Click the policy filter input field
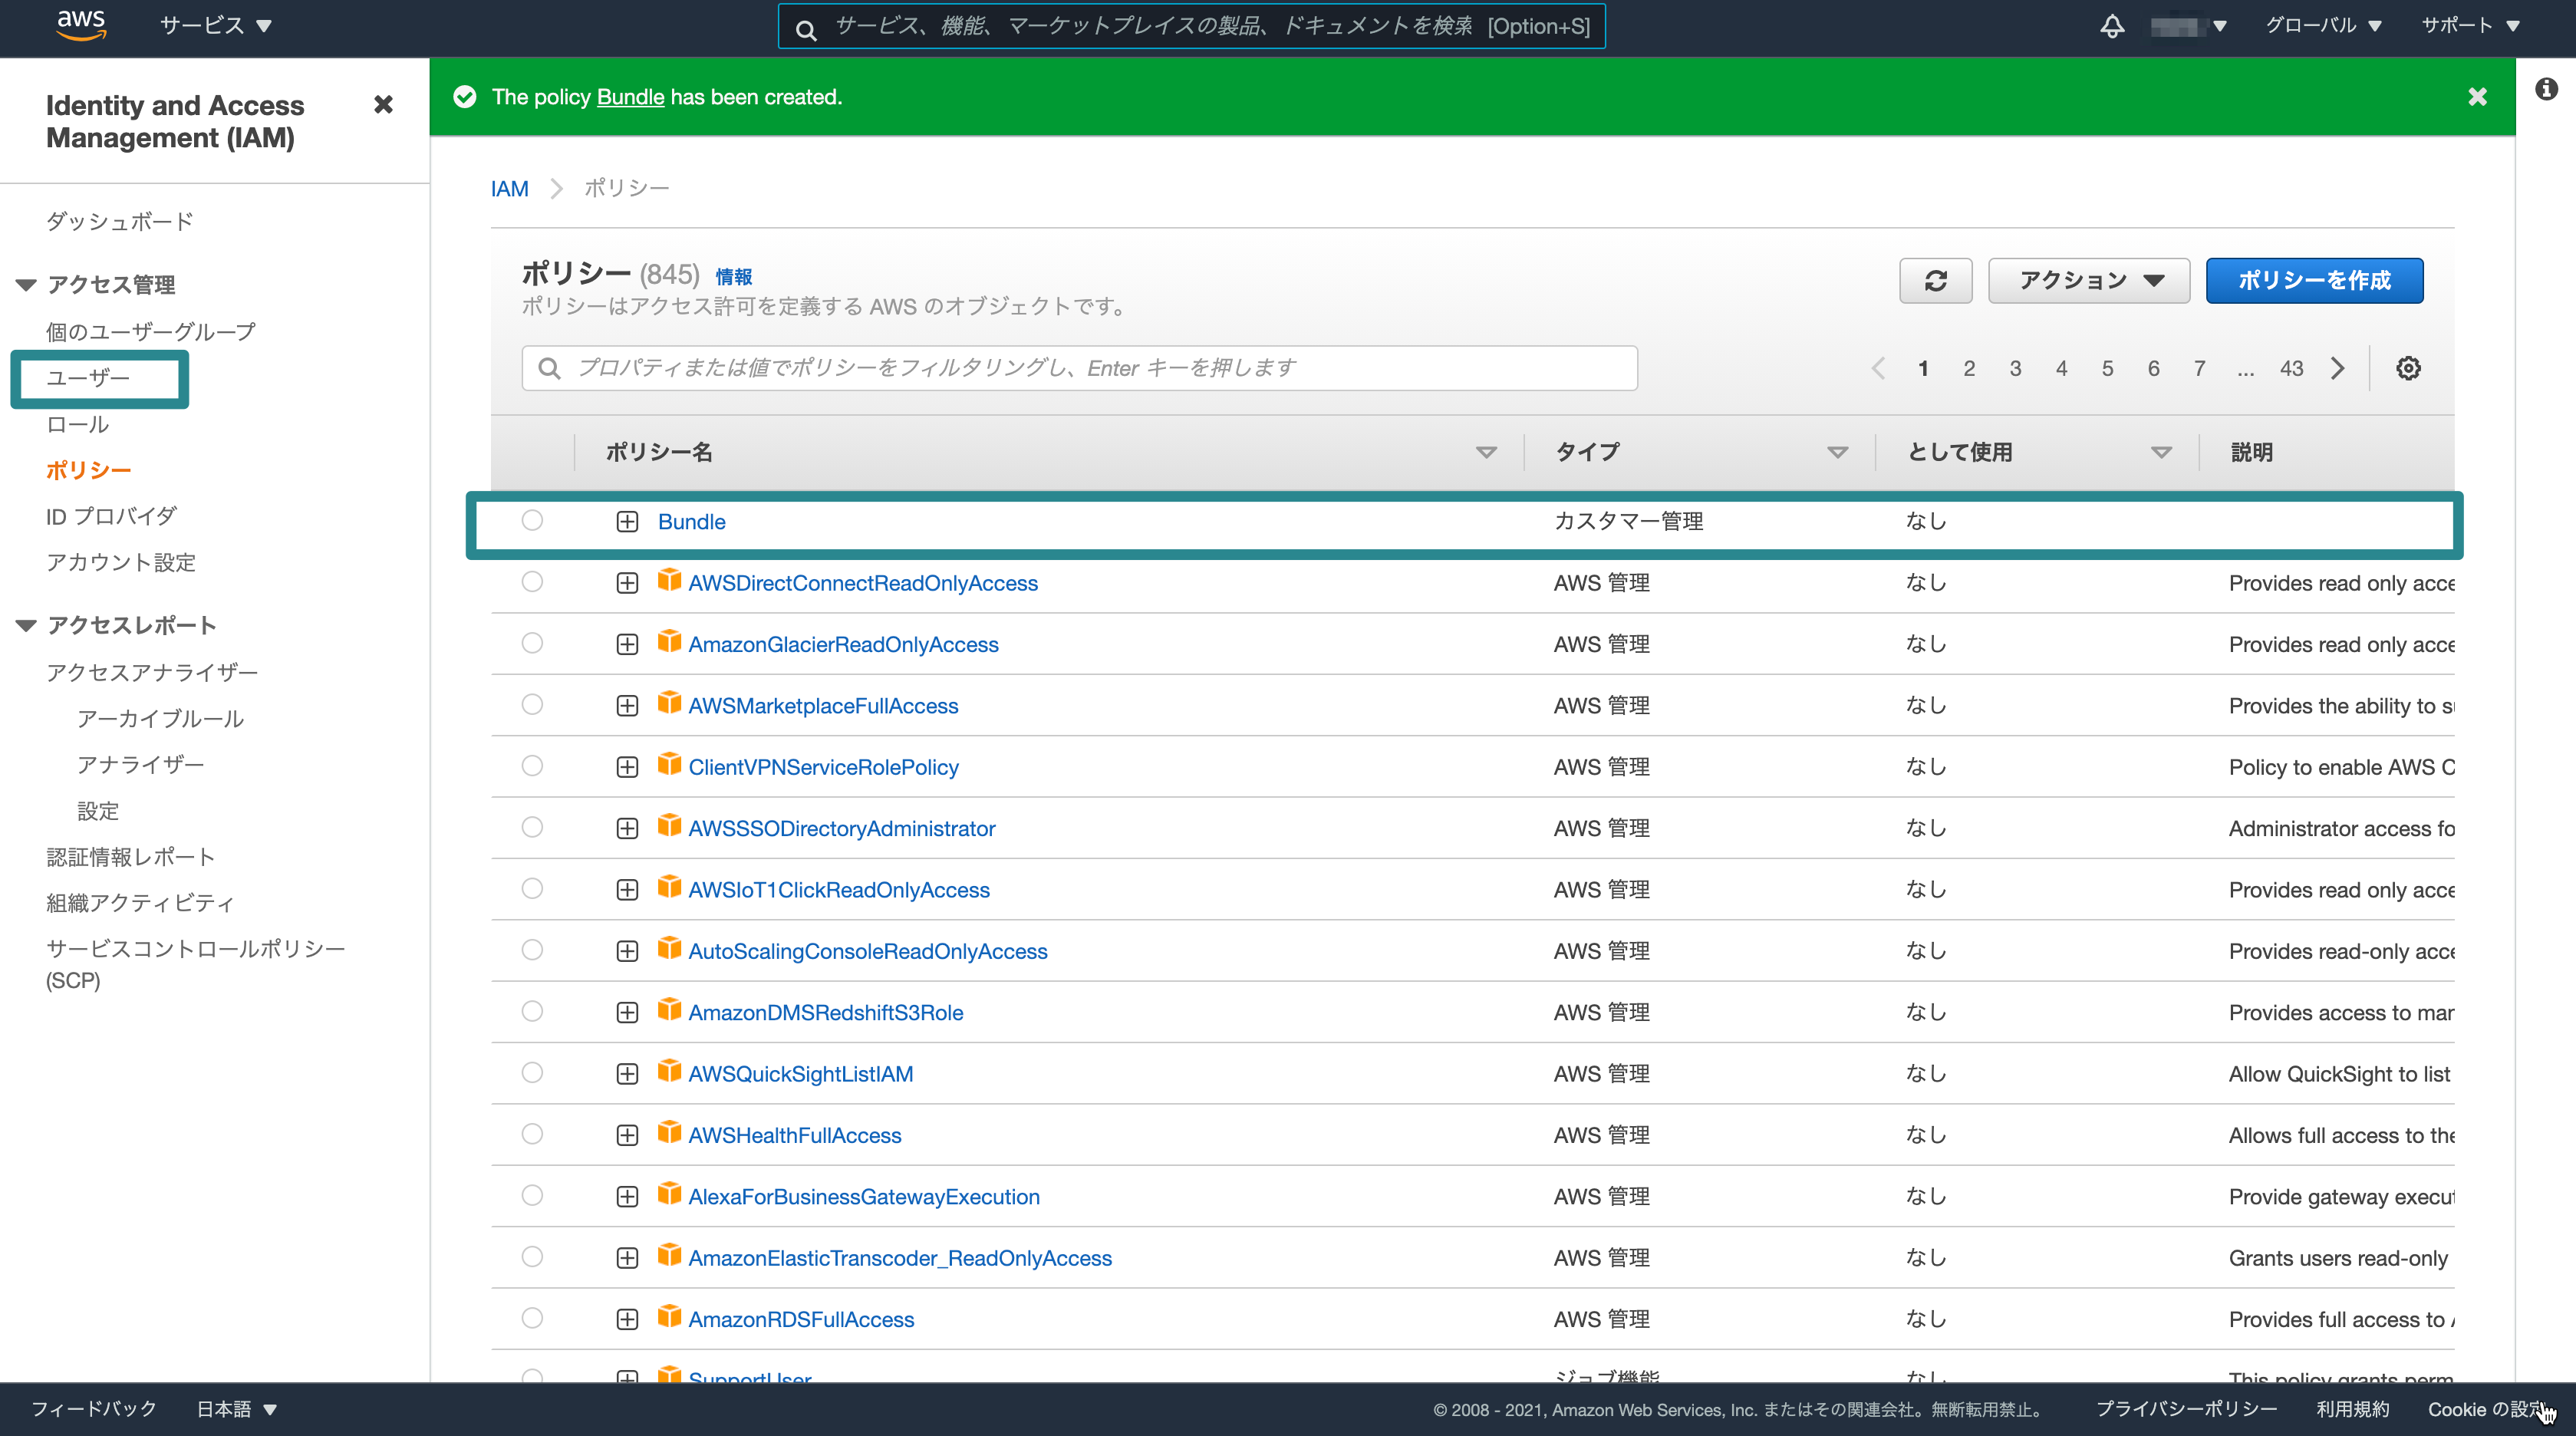2576x1436 pixels. pyautogui.click(x=1079, y=368)
